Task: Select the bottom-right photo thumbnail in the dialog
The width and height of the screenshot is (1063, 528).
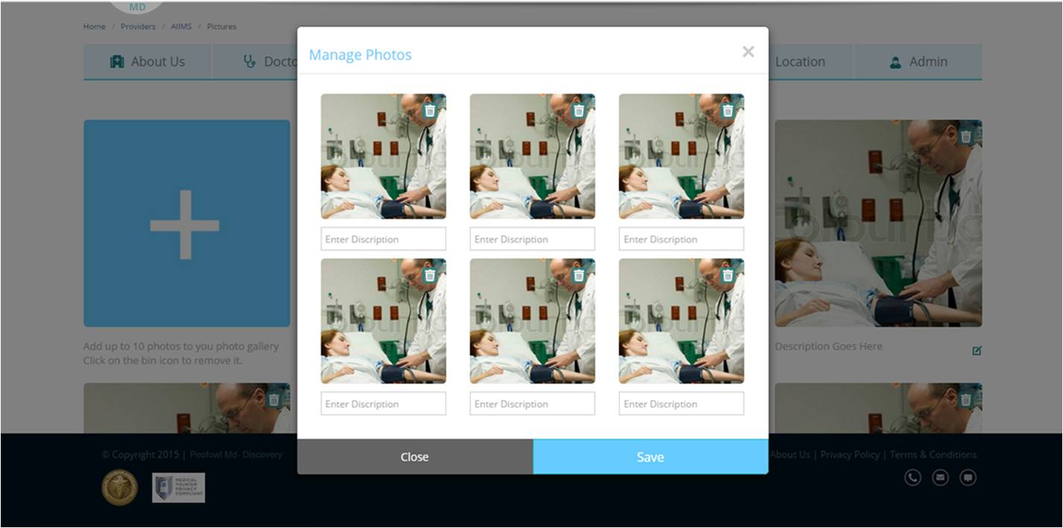Action: point(682,321)
